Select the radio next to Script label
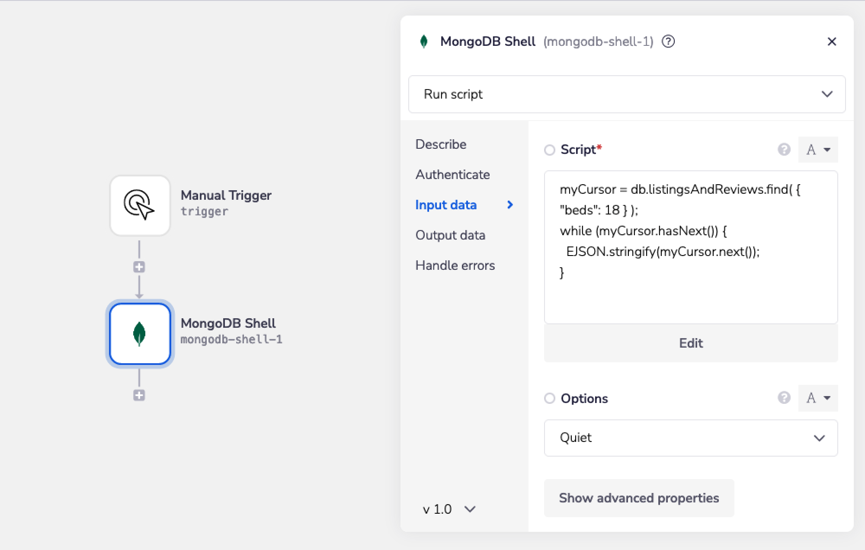865x550 pixels. (550, 150)
